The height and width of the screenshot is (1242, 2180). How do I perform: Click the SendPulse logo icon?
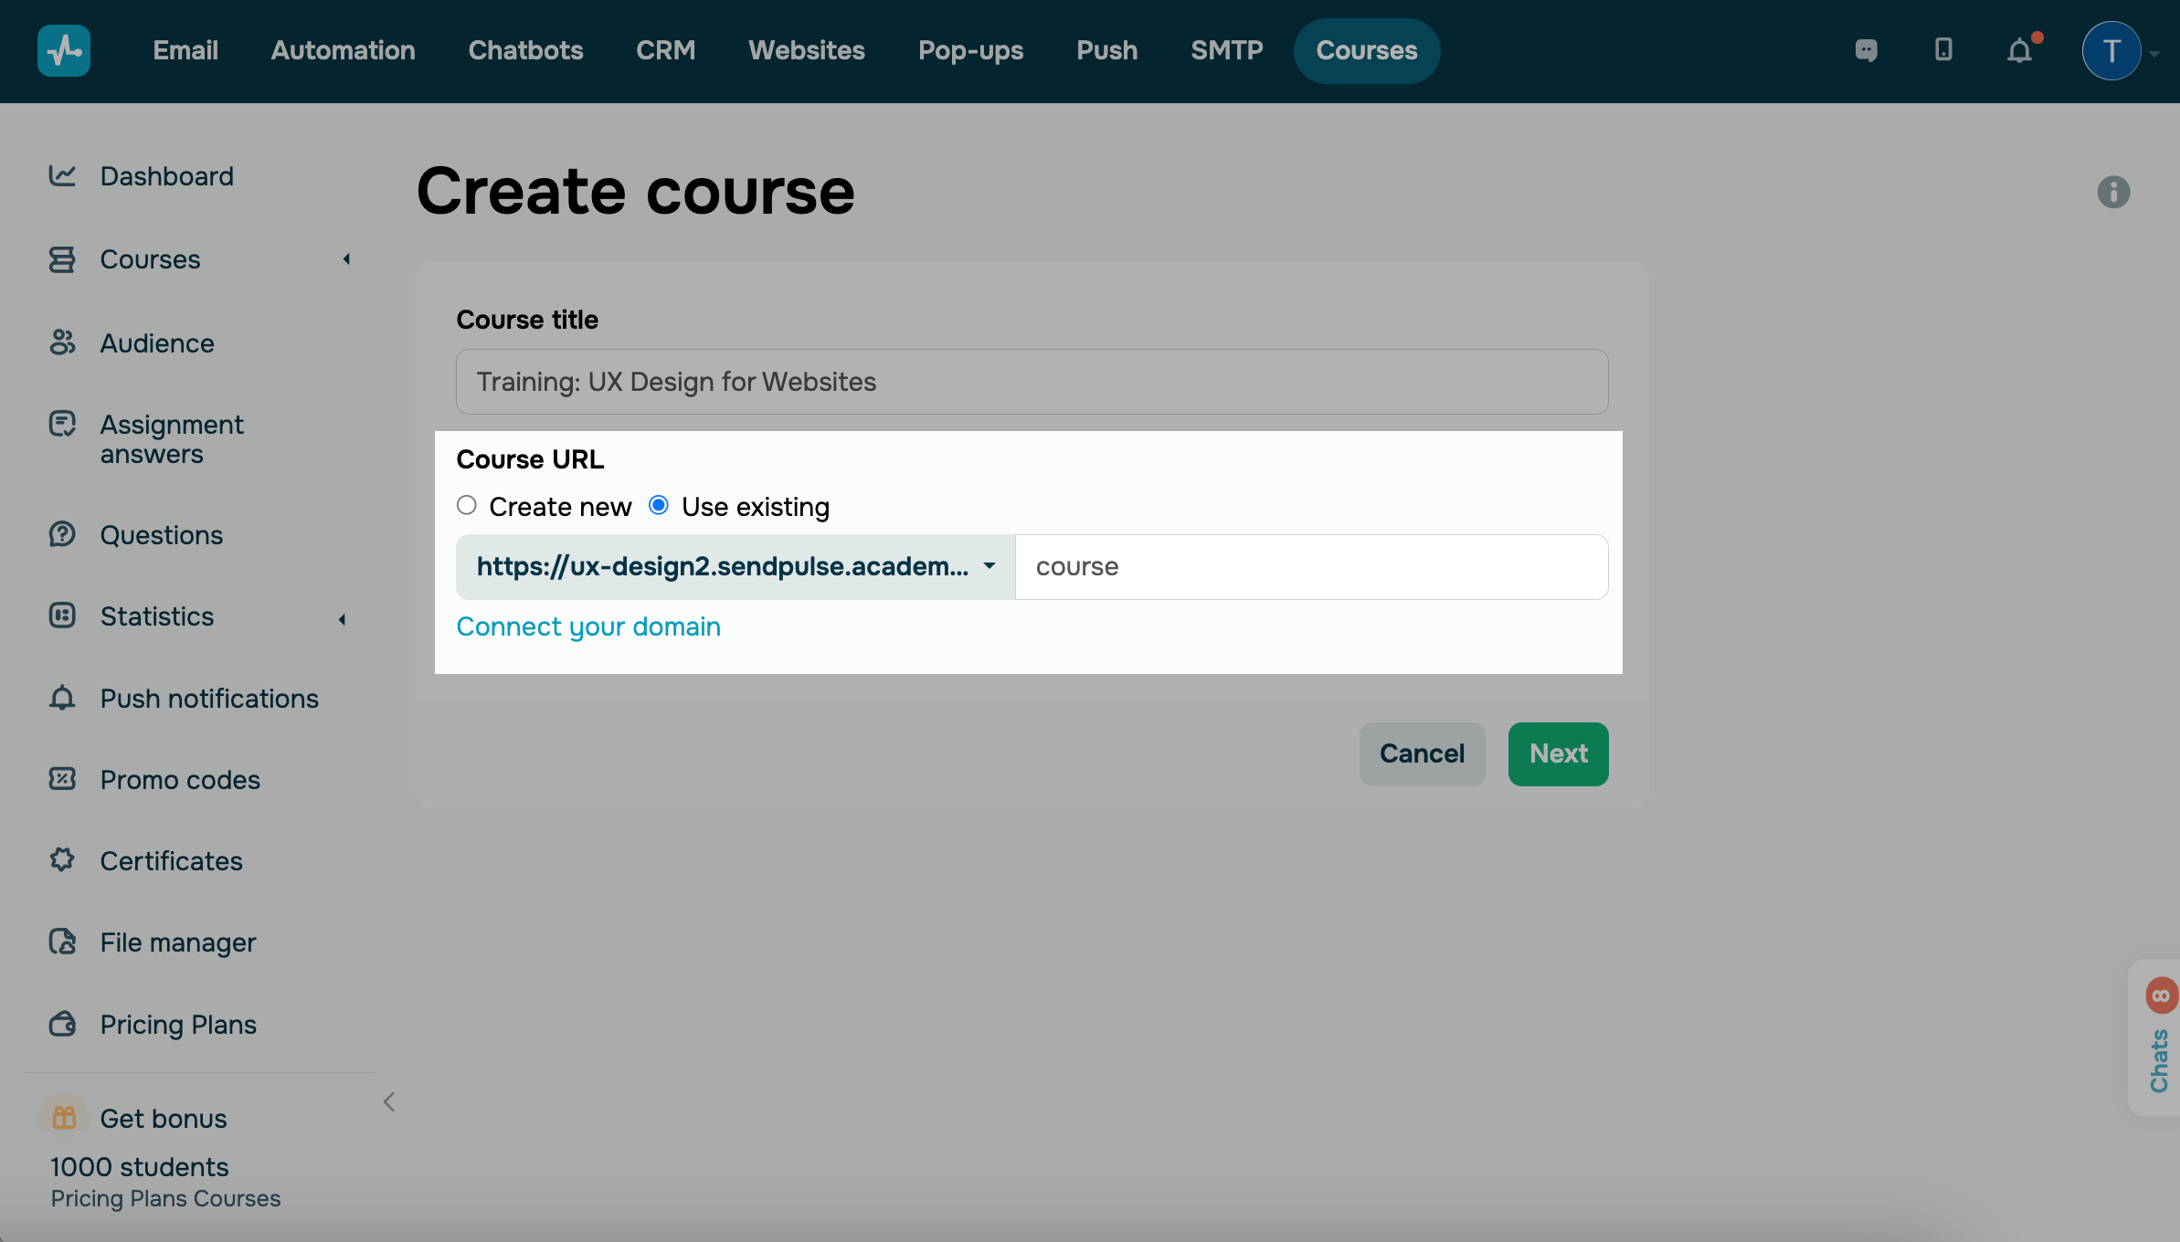tap(63, 50)
